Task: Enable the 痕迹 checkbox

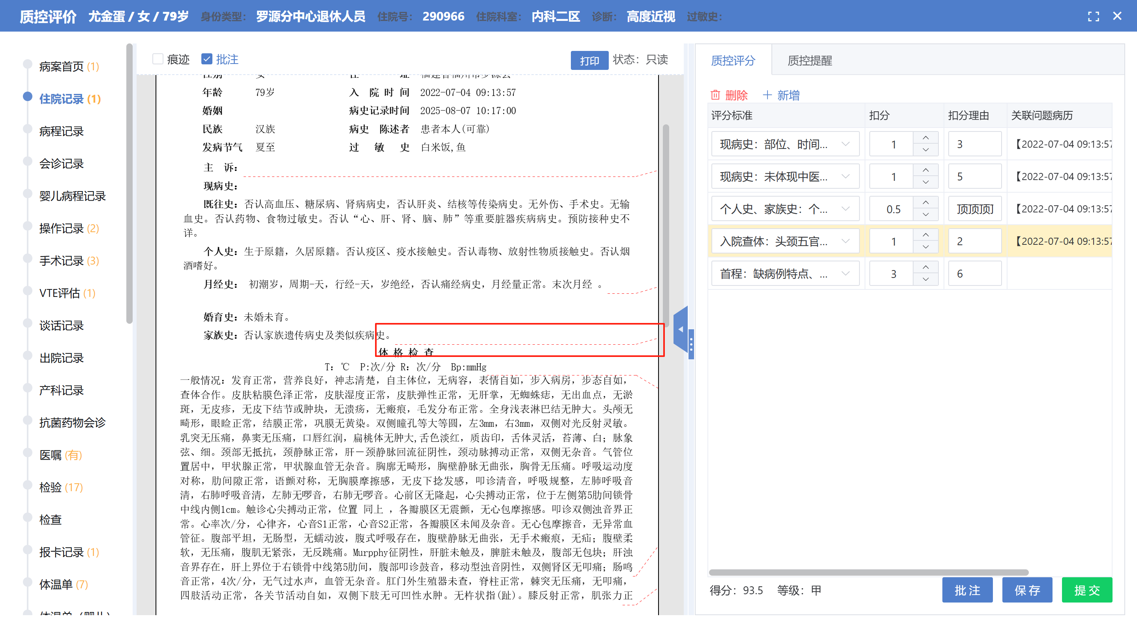Action: tap(158, 59)
